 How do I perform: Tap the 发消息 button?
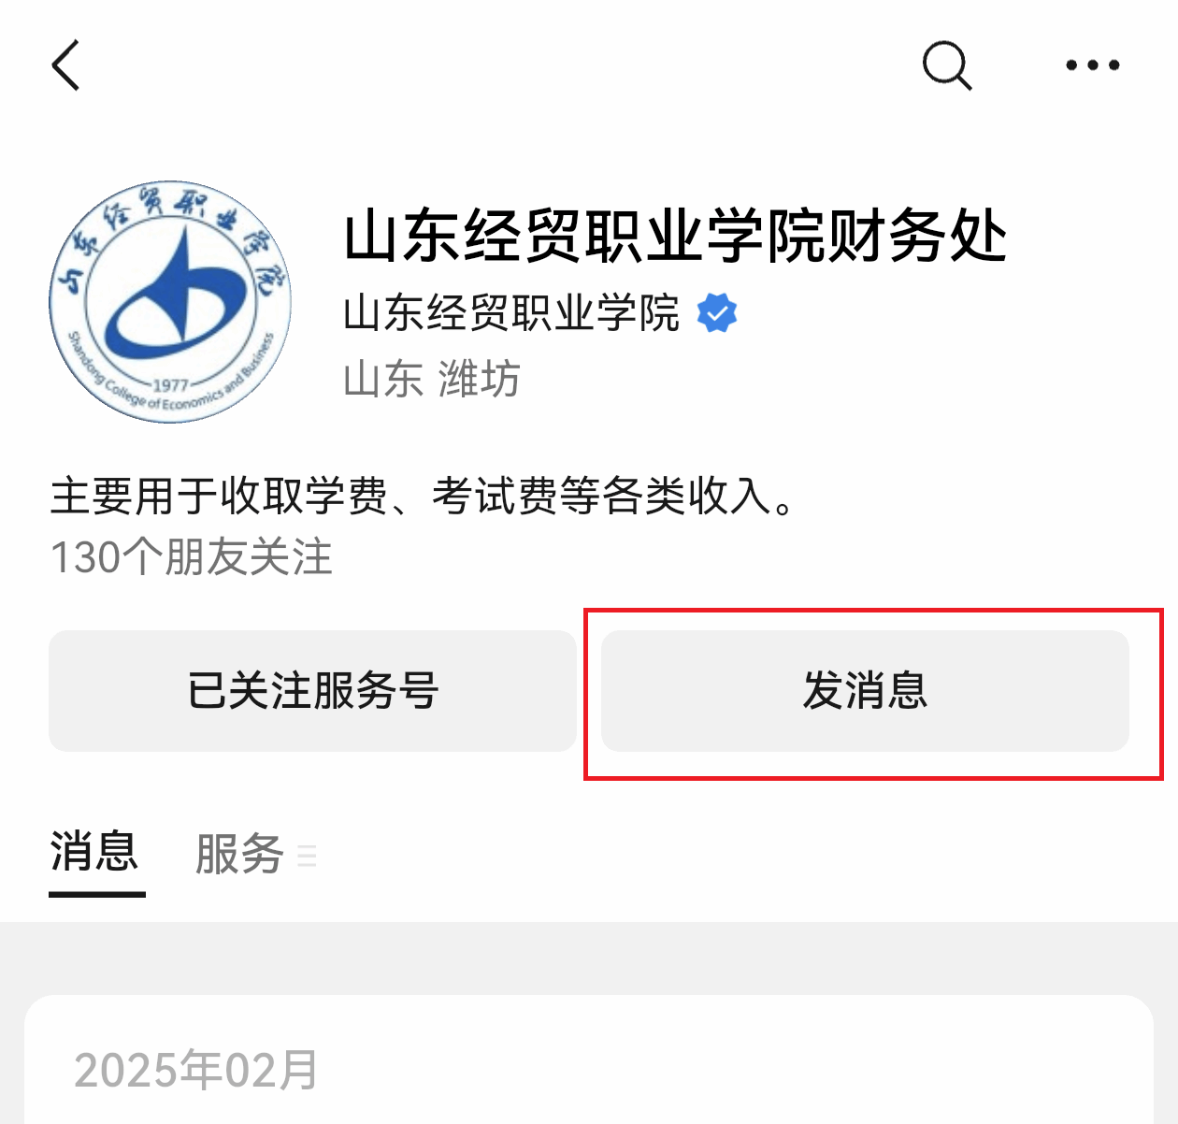(865, 691)
